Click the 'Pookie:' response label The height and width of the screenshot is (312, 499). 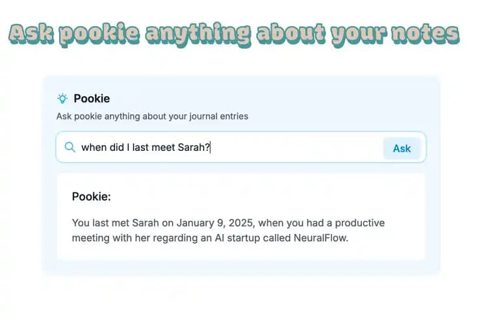92,196
